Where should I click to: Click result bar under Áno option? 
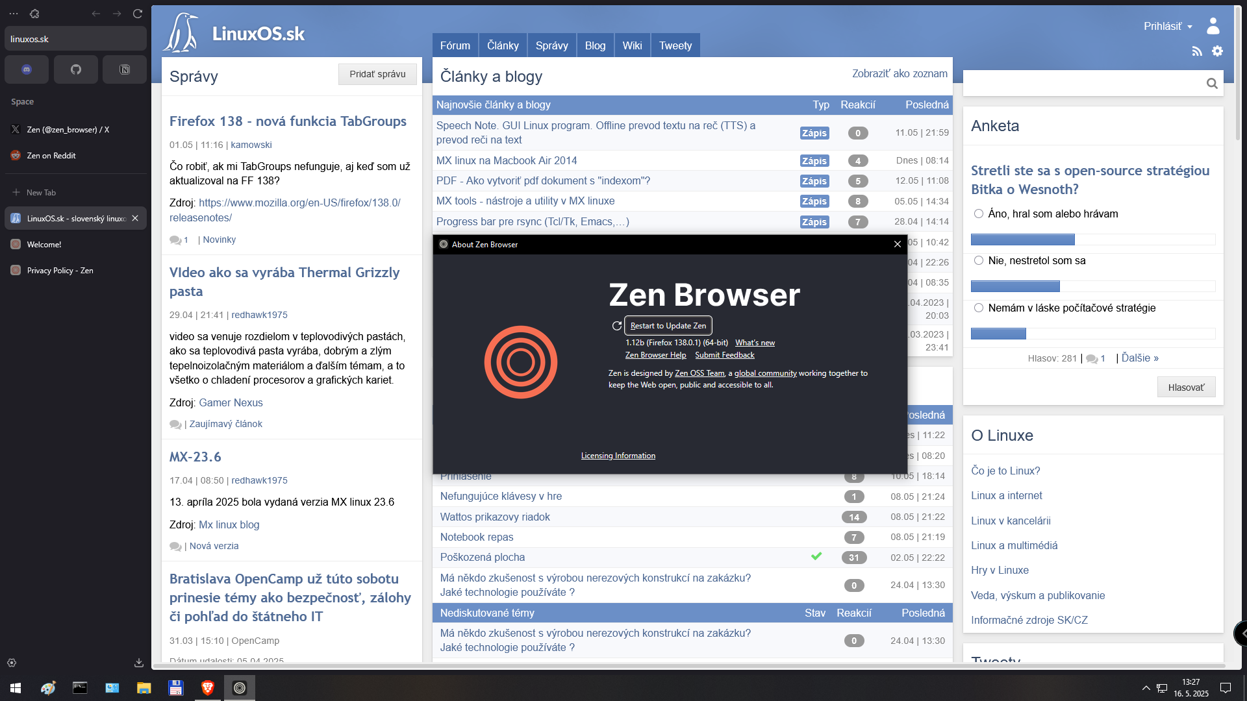1093,240
